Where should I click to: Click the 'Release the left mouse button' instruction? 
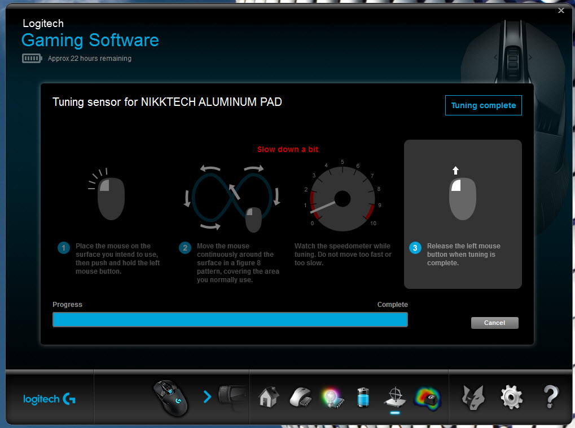tap(463, 255)
